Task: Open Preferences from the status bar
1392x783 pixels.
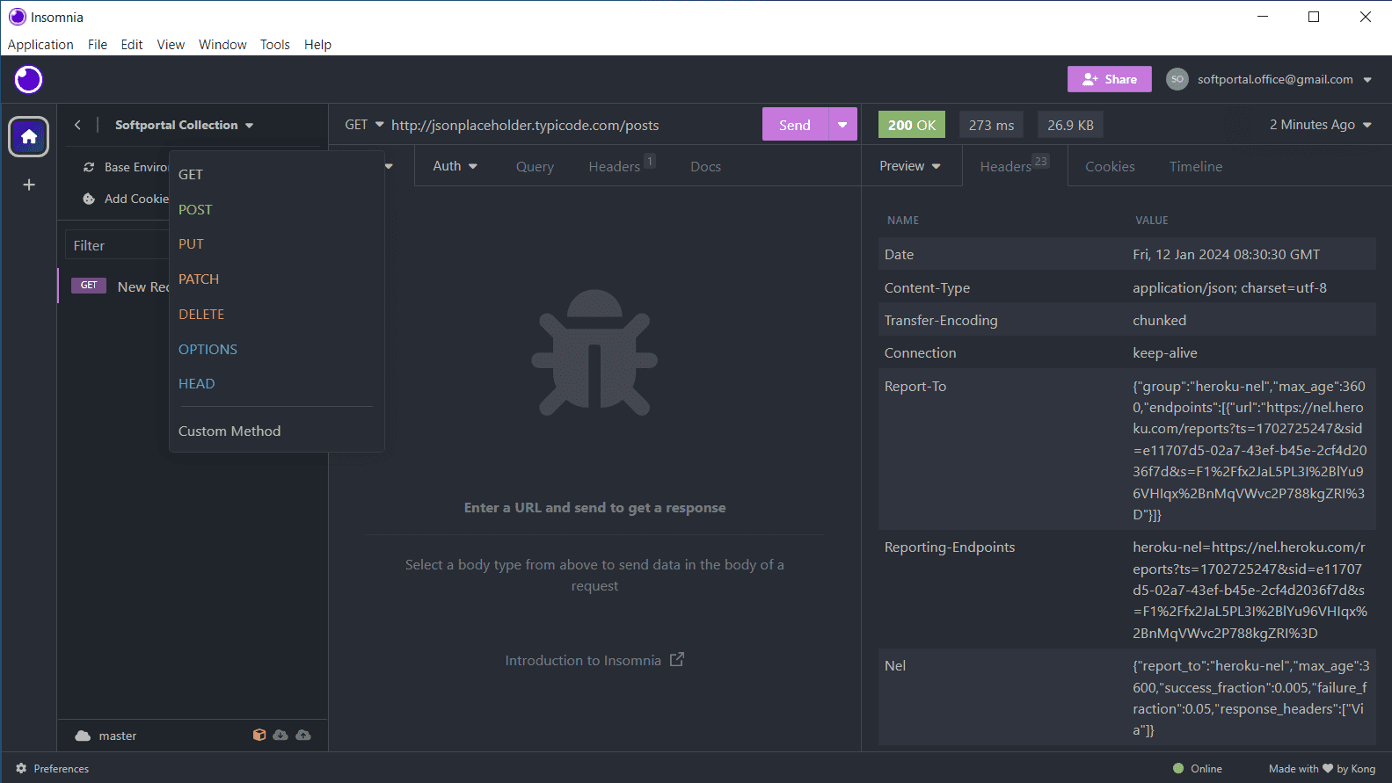Action: 53,768
